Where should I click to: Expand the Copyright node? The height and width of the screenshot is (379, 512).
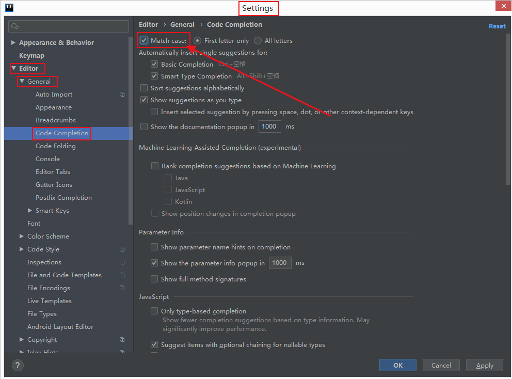(x=22, y=339)
